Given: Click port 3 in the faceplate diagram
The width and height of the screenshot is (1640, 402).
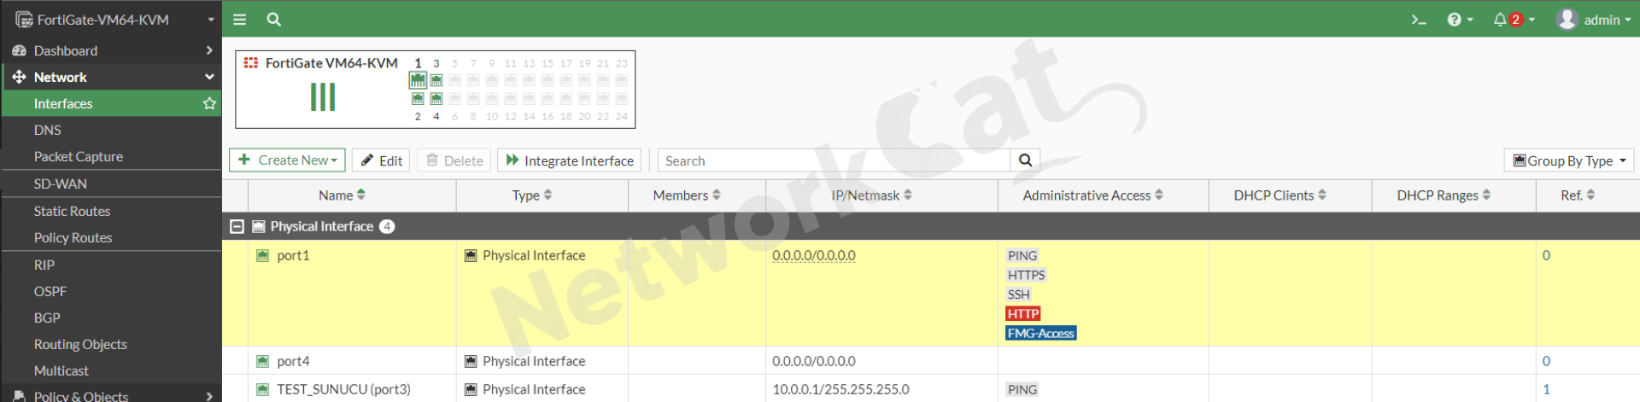Looking at the screenshot, I should click(x=436, y=80).
